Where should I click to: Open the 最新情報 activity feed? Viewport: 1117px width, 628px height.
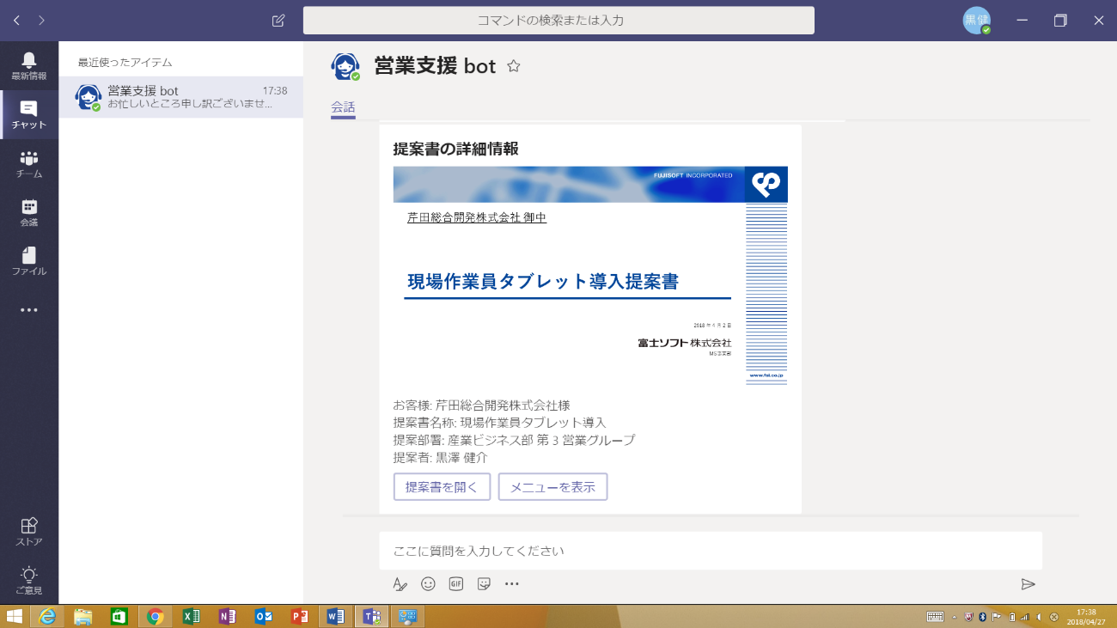coord(29,65)
